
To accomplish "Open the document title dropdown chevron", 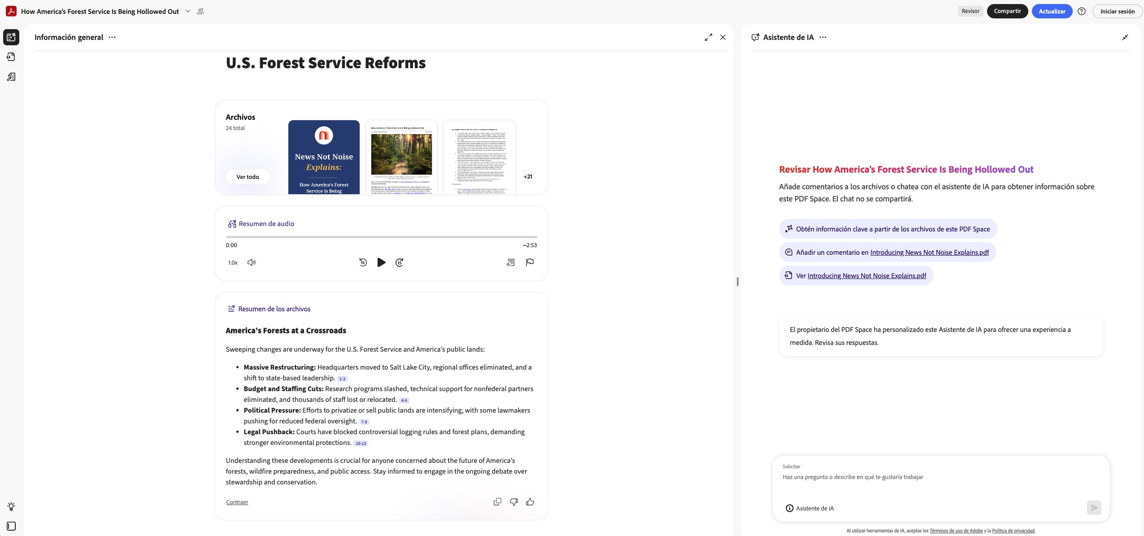I will [x=188, y=11].
